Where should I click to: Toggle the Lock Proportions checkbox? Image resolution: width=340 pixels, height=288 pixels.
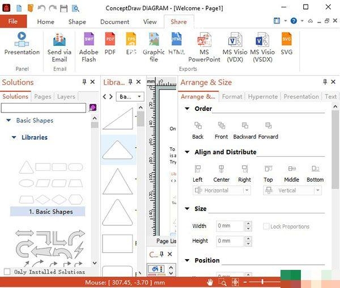[x=266, y=226]
